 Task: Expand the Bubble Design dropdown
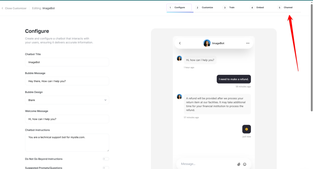67,100
